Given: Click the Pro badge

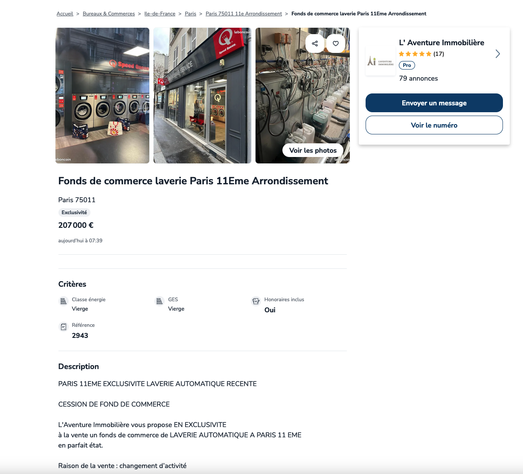Looking at the screenshot, I should click(x=407, y=65).
